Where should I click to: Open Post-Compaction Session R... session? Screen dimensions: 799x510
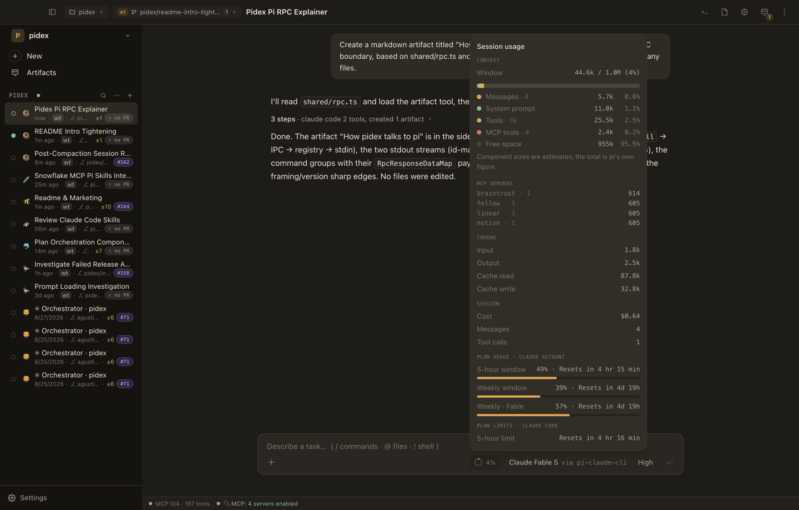pos(71,157)
